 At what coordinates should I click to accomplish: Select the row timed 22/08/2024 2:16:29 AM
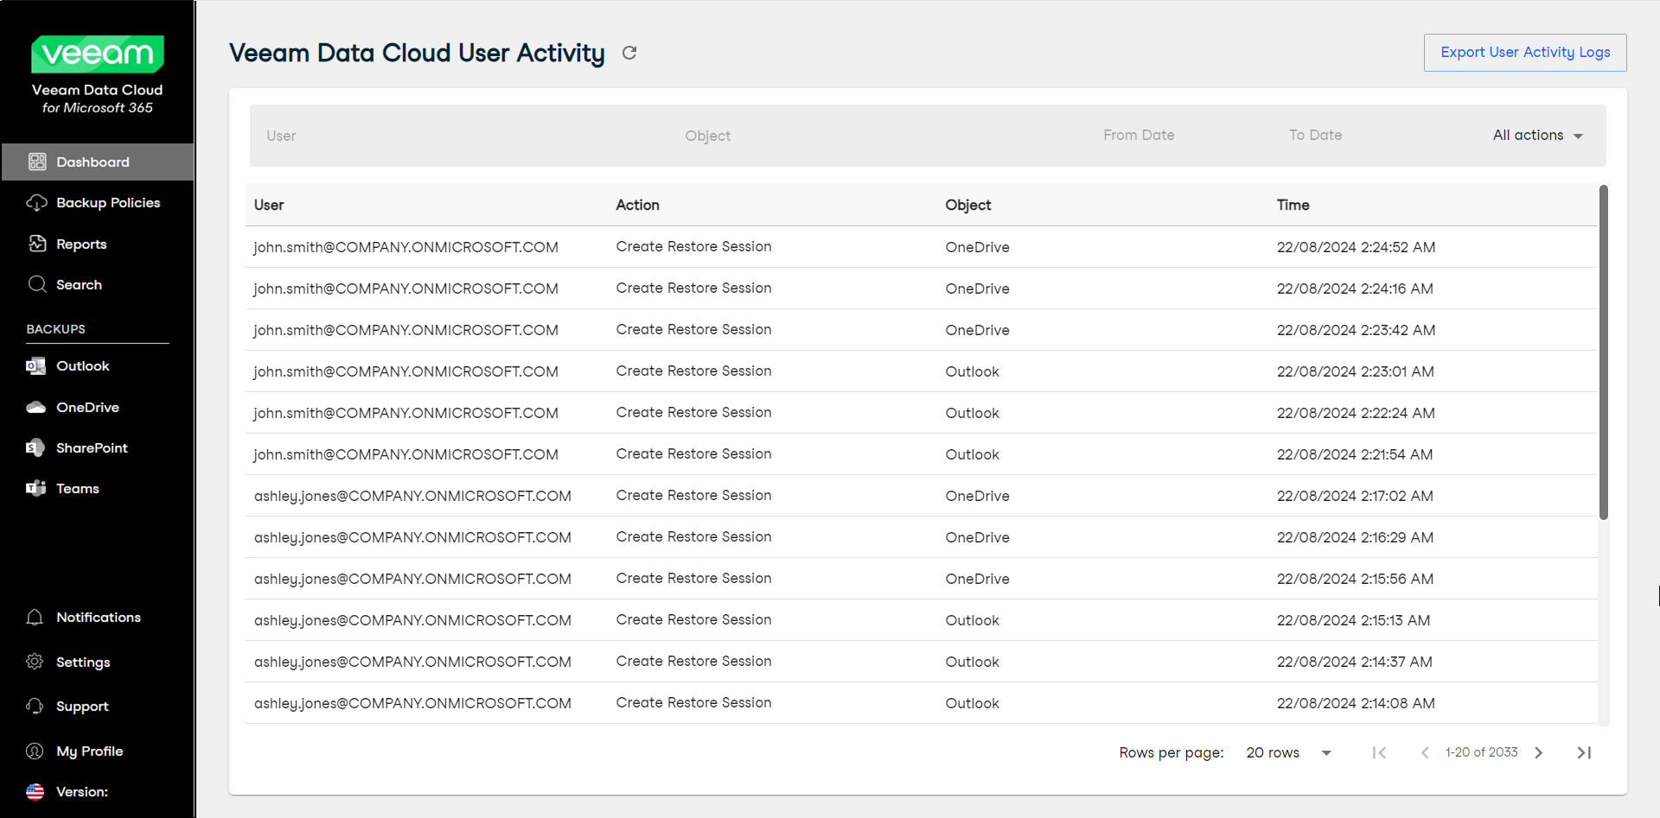pyautogui.click(x=922, y=537)
